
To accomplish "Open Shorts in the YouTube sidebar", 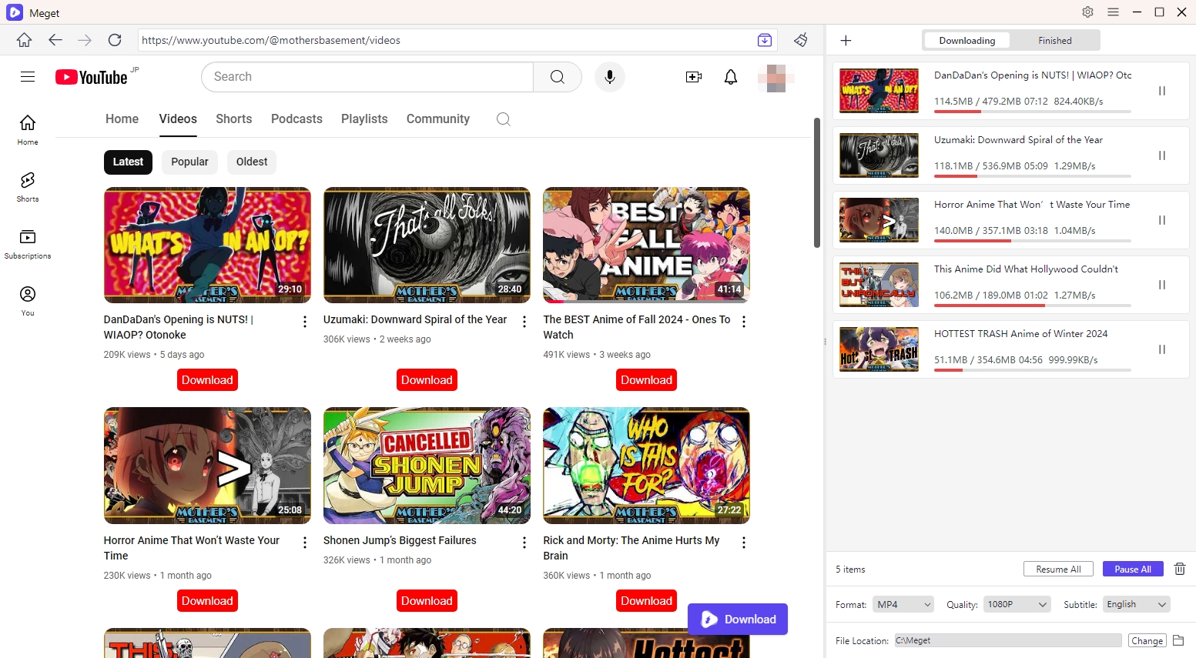I will pos(28,186).
